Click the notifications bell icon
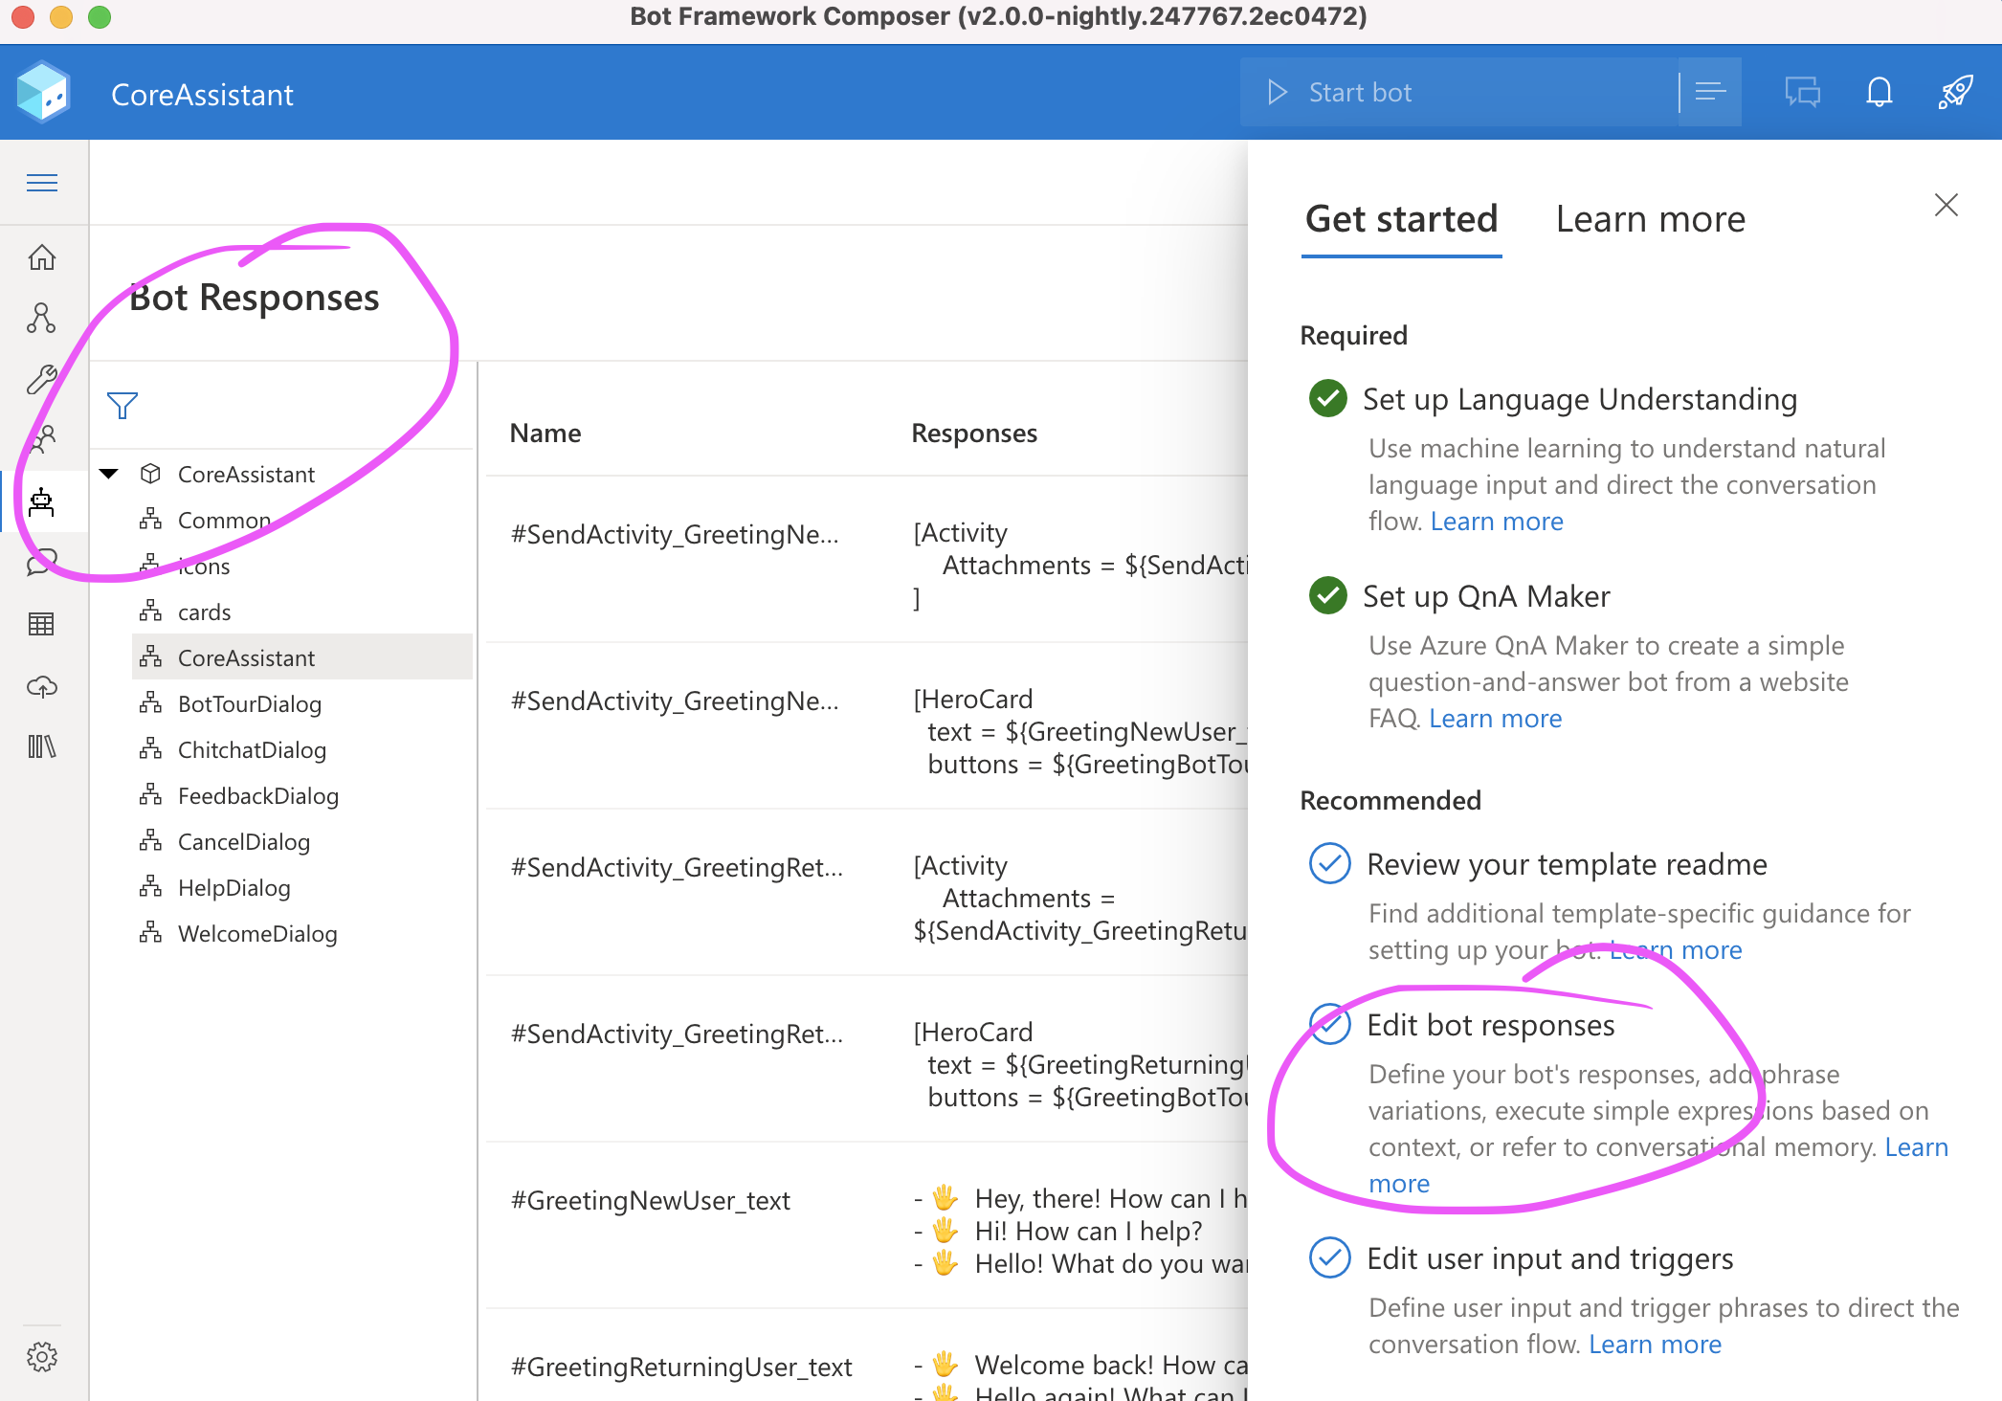Viewport: 2002px width, 1401px height. click(x=1879, y=93)
